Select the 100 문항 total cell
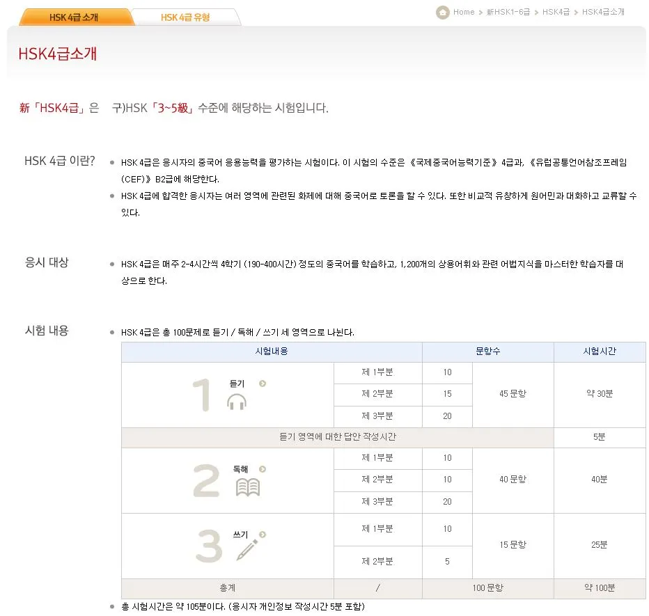Image resolution: width=649 pixels, height=616 pixels. [x=488, y=588]
